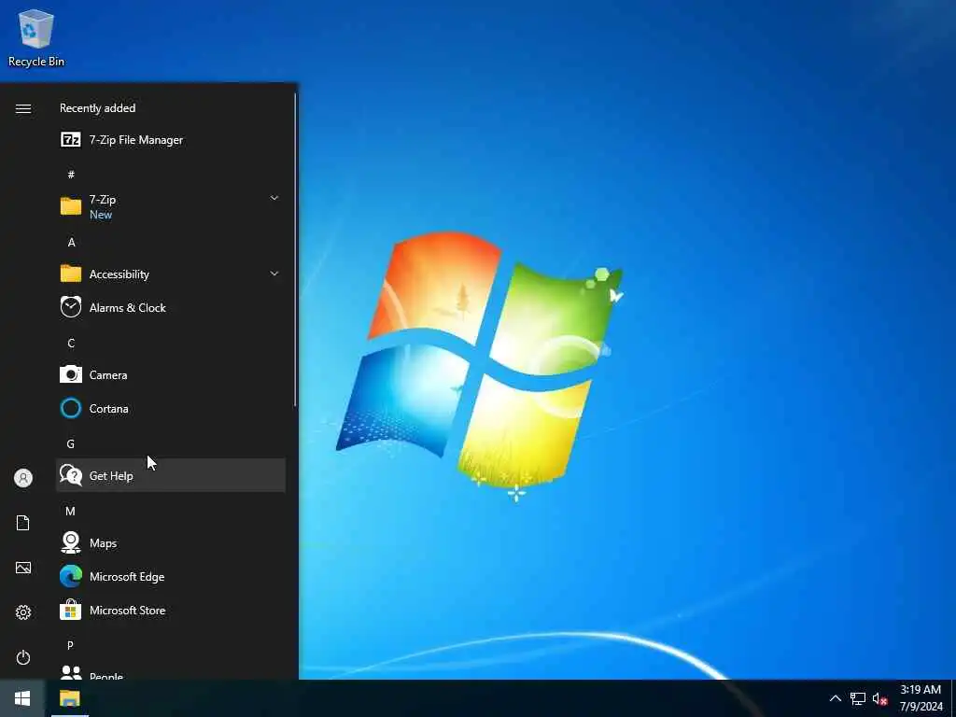The image size is (956, 717).
Task: Click the 'G' letter group header
Action: (x=70, y=443)
